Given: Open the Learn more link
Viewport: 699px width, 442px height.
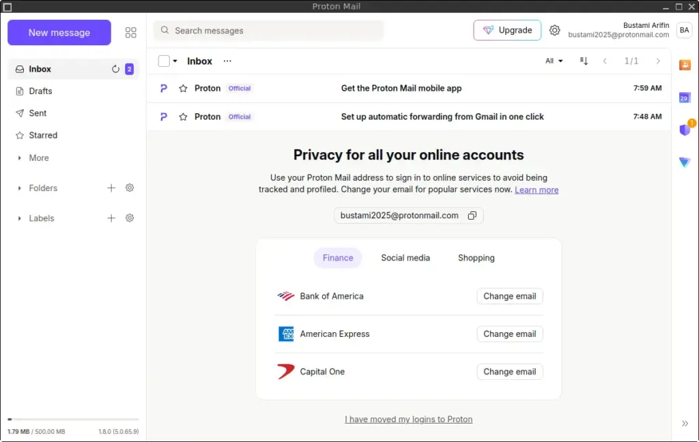Looking at the screenshot, I should [x=537, y=190].
